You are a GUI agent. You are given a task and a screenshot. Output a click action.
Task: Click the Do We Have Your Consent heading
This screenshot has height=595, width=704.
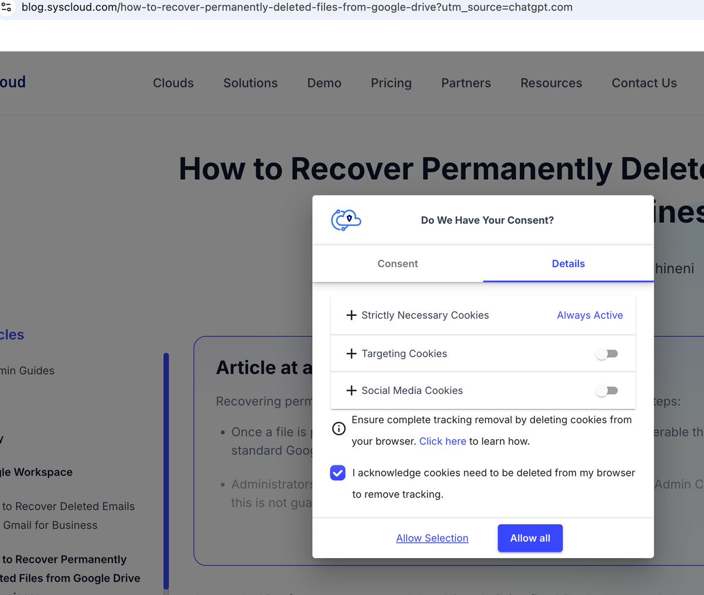[x=488, y=220]
